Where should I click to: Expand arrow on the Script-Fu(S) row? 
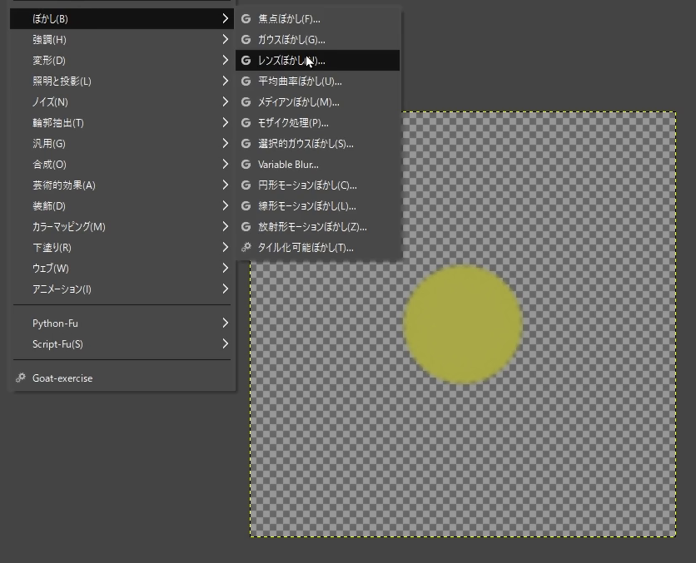(225, 344)
